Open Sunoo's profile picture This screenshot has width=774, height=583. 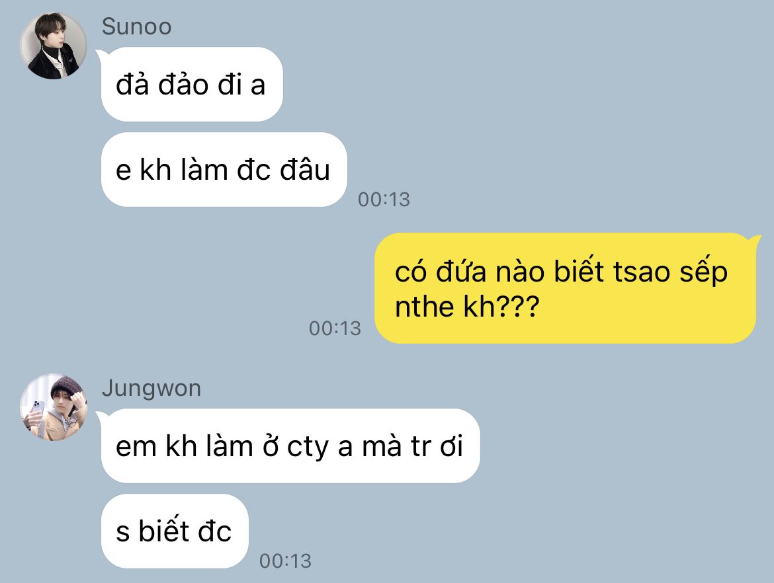click(54, 46)
